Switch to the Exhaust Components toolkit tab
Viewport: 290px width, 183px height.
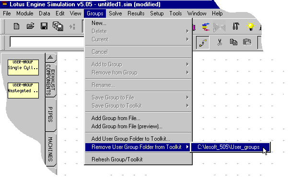pyautogui.click(x=50, y=80)
